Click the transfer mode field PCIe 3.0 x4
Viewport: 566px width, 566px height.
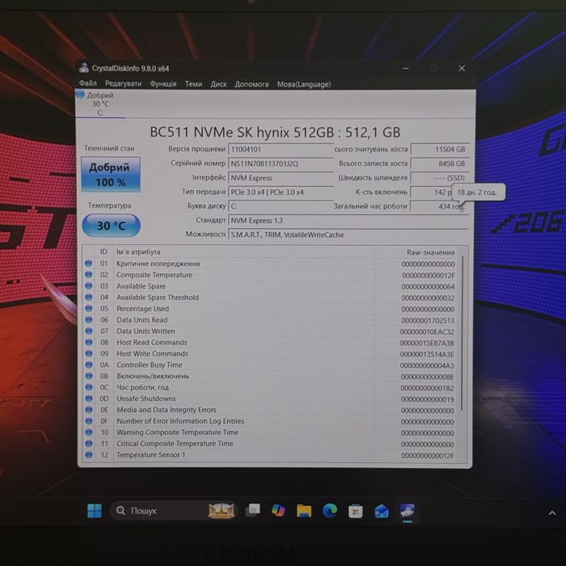click(281, 192)
